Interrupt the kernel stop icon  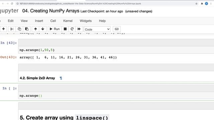[65, 29]
